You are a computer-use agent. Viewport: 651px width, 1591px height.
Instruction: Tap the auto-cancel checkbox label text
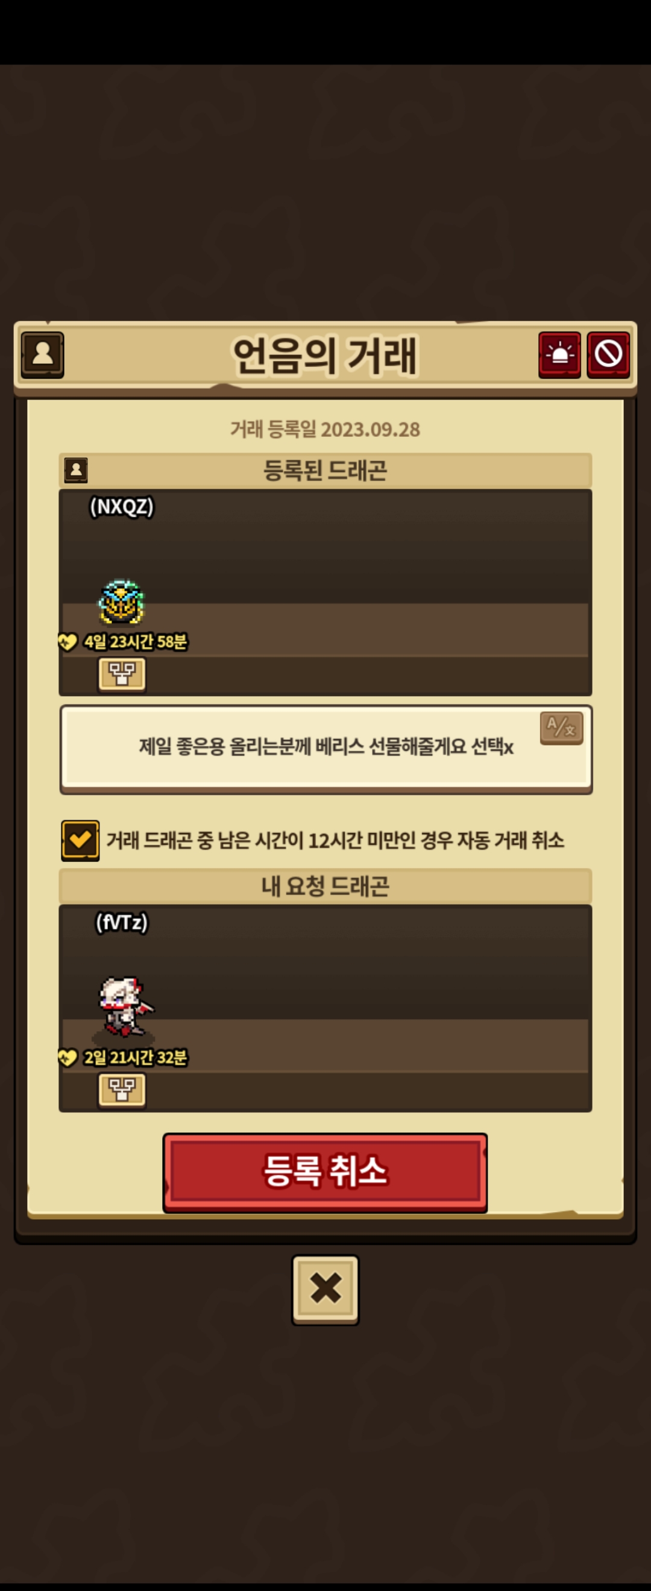point(335,841)
